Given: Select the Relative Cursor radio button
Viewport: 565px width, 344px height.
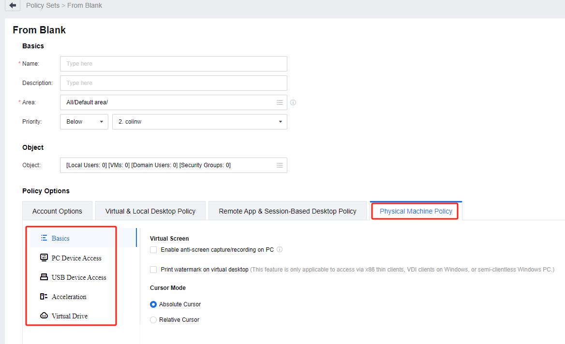Looking at the screenshot, I should click(x=153, y=320).
